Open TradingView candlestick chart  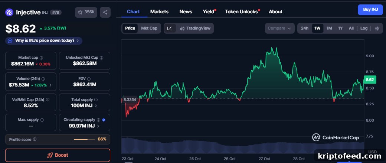click(195, 28)
